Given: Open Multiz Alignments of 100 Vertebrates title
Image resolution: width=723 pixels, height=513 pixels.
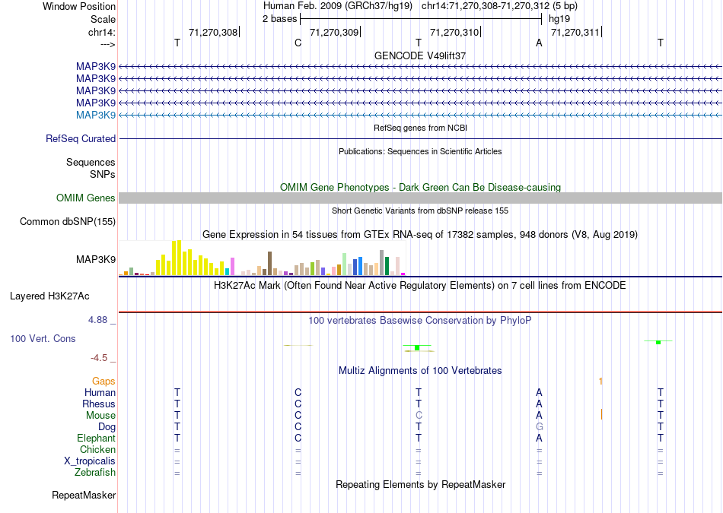Looking at the screenshot, I should pyautogui.click(x=420, y=371).
